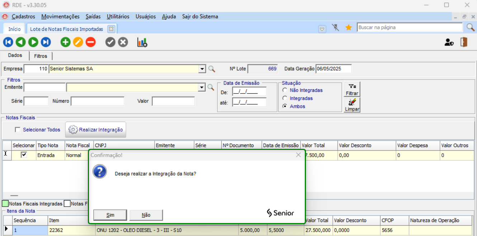Click item cell 22362

point(71,230)
